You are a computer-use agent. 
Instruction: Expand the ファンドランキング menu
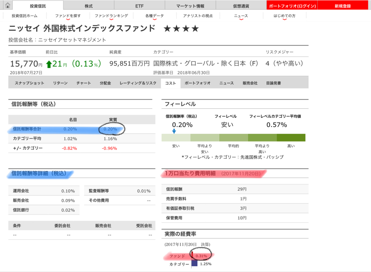[x=111, y=16]
